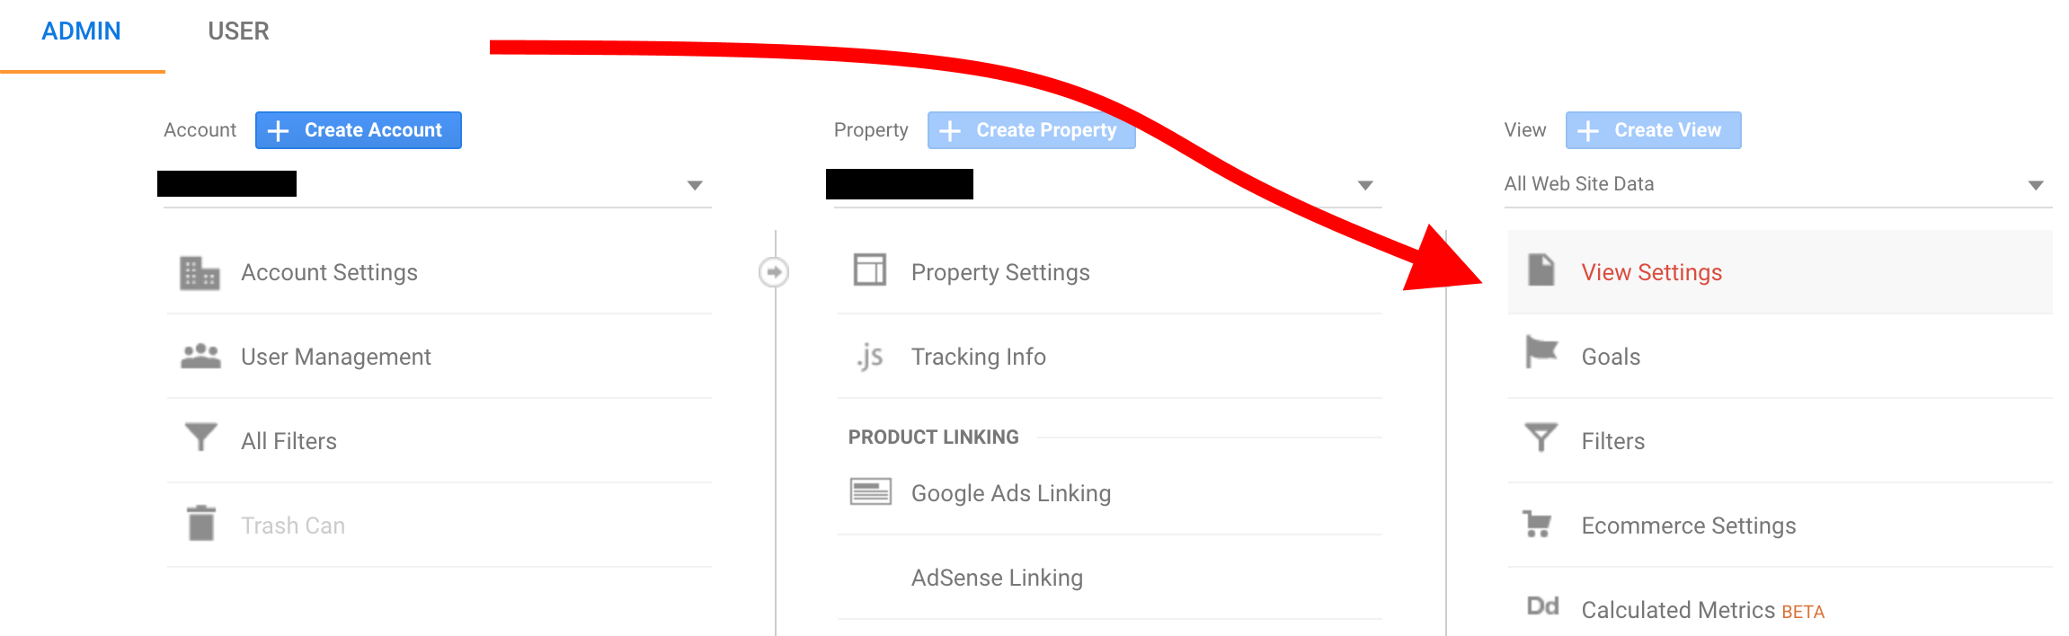Click the Ecommerce Settings cart icon
The height and width of the screenshot is (636, 2069).
click(x=1538, y=523)
